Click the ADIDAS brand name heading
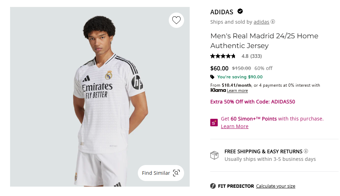Image resolution: width=340 pixels, height=196 pixels. 222,12
